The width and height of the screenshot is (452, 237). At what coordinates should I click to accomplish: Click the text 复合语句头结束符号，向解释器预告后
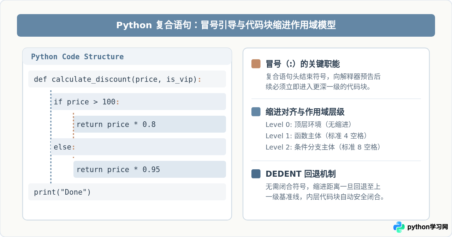(x=323, y=77)
